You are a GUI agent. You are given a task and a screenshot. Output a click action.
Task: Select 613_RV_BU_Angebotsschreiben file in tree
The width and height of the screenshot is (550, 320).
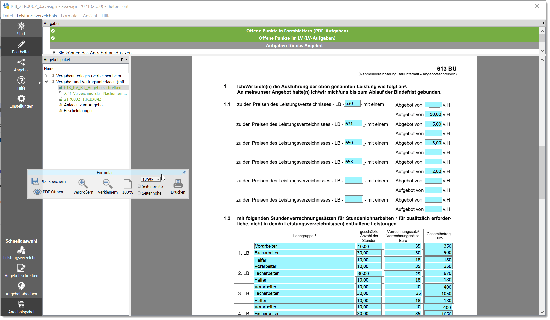point(95,88)
